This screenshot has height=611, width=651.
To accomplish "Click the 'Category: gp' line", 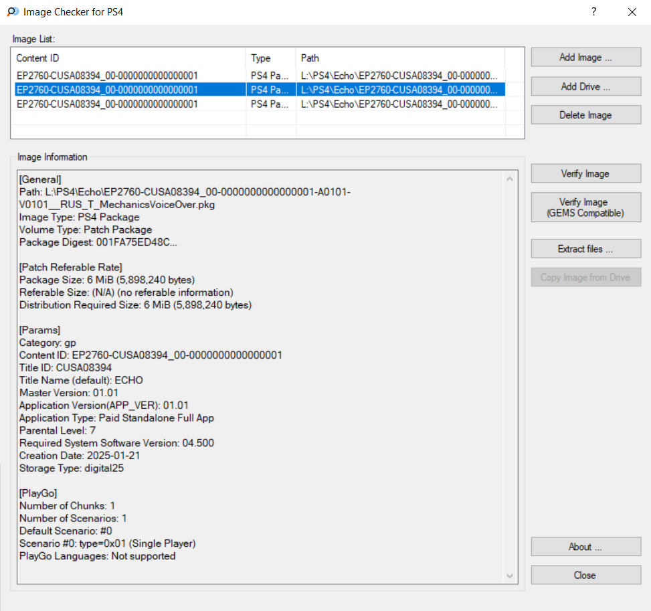I will [x=48, y=343].
